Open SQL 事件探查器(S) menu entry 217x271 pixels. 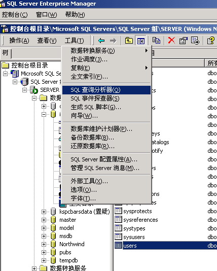[x=106, y=98]
